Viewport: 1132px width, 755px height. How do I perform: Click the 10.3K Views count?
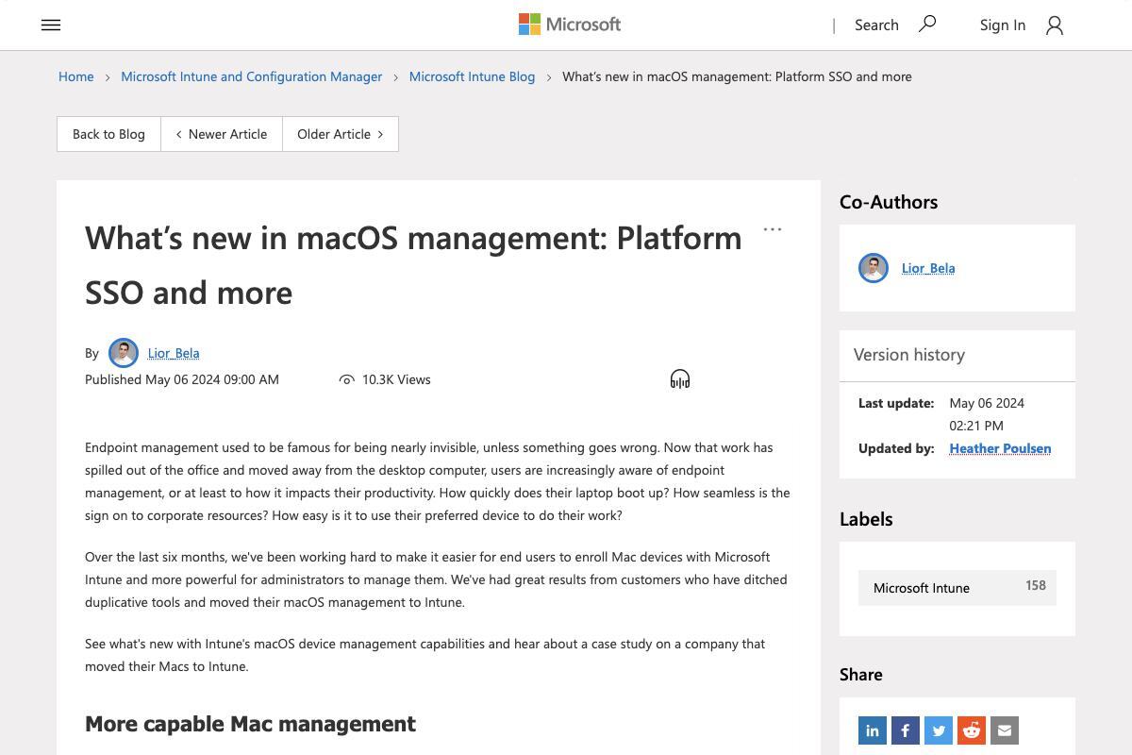396,379
